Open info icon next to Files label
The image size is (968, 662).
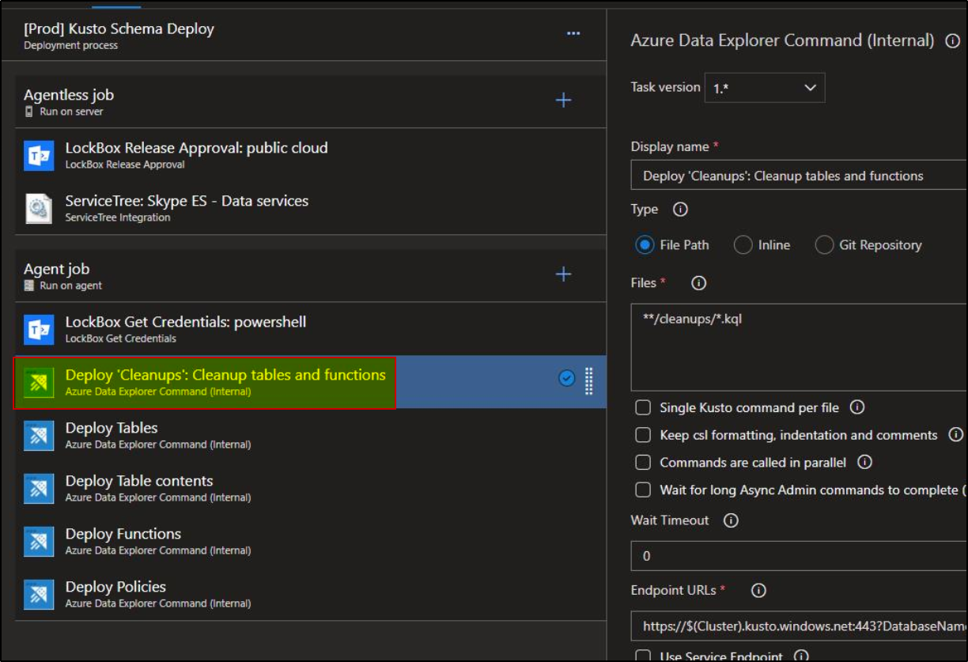698,283
